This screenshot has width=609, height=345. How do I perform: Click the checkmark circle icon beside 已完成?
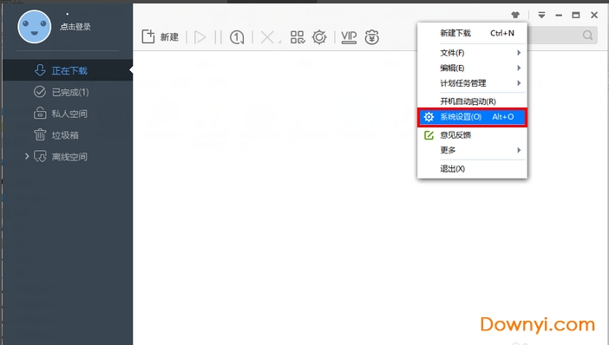pyautogui.click(x=40, y=92)
